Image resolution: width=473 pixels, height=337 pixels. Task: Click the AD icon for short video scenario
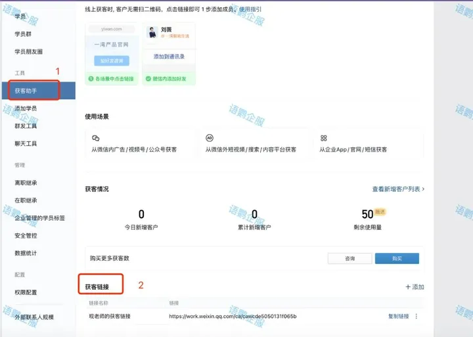tap(210, 138)
